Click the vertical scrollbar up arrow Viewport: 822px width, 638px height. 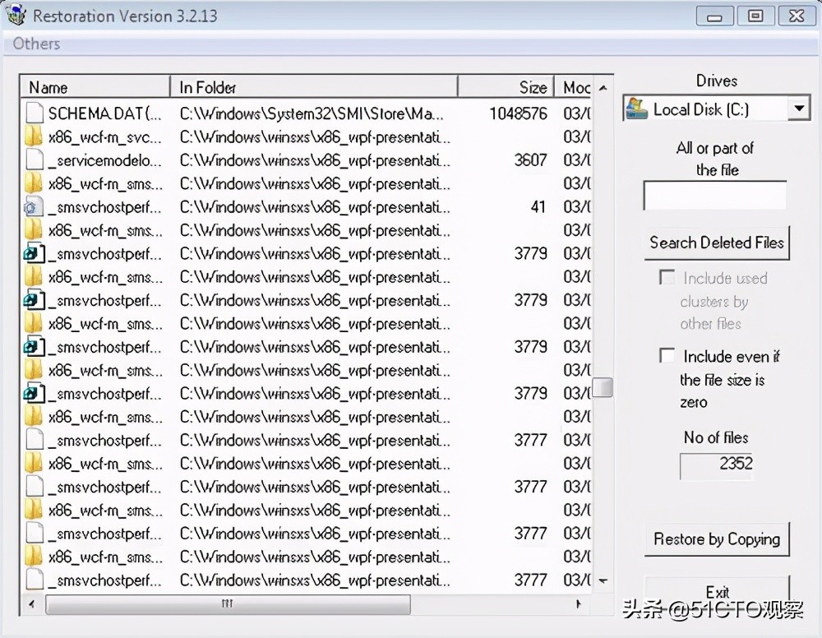[x=603, y=87]
